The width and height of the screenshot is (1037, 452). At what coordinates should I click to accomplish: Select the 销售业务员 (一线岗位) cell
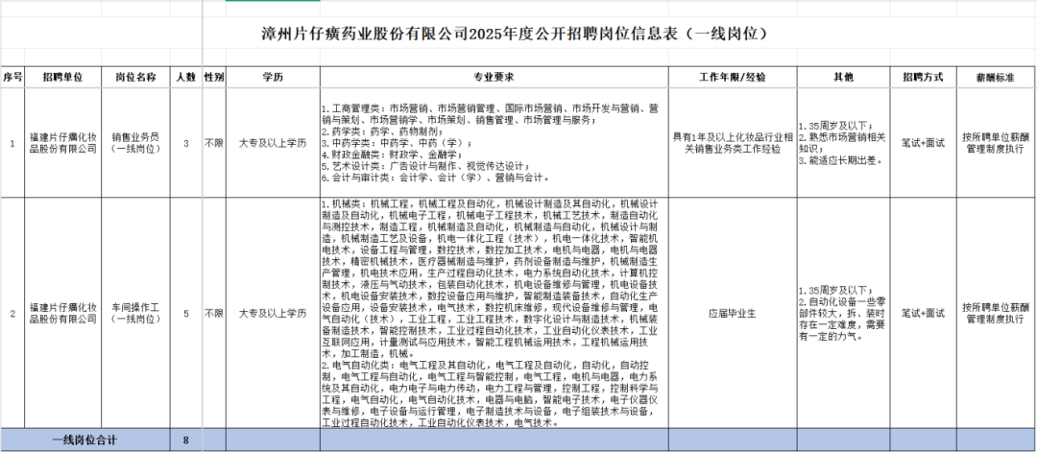[134, 143]
